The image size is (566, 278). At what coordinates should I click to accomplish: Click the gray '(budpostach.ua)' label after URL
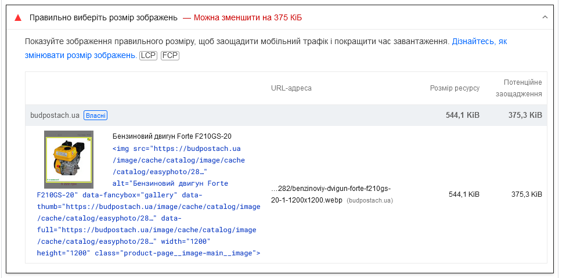click(370, 200)
